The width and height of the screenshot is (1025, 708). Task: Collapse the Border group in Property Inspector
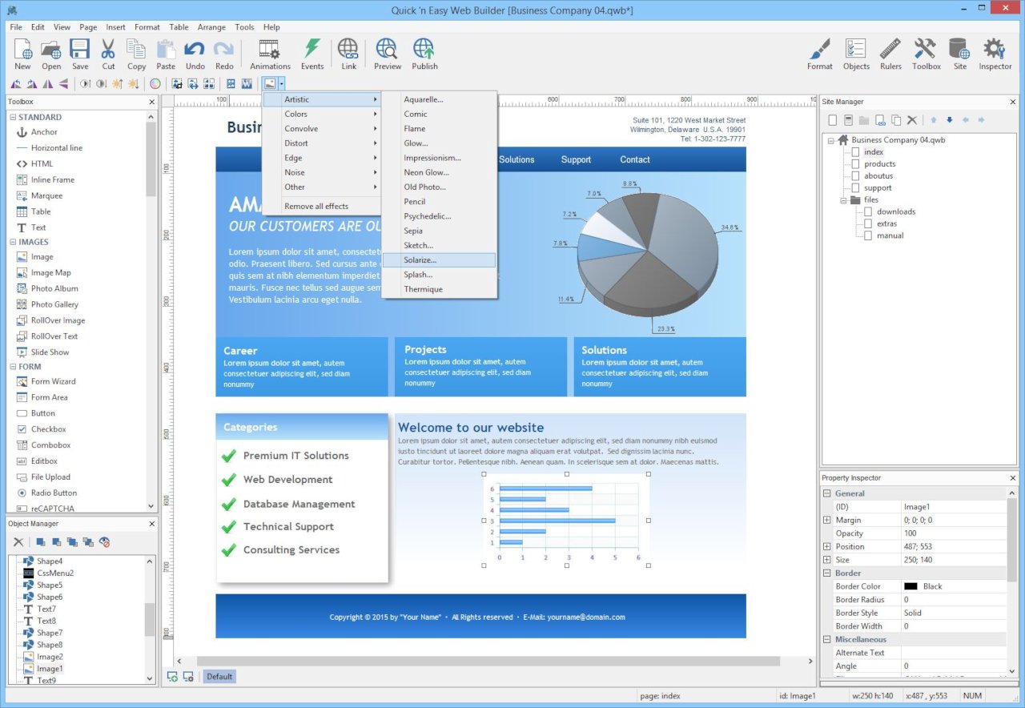coord(827,573)
